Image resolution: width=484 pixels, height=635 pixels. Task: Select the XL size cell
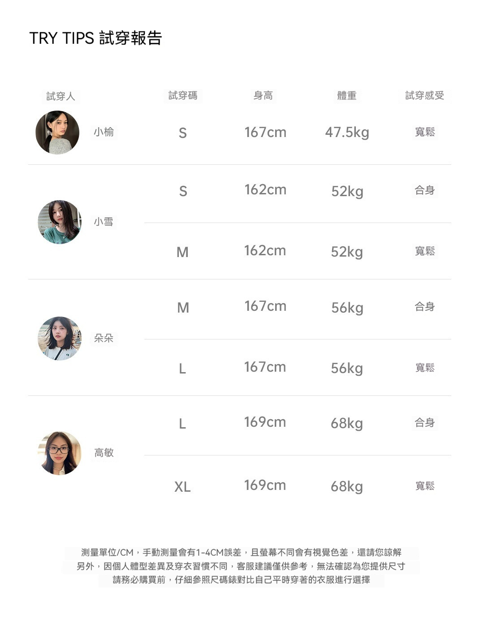coord(182,487)
